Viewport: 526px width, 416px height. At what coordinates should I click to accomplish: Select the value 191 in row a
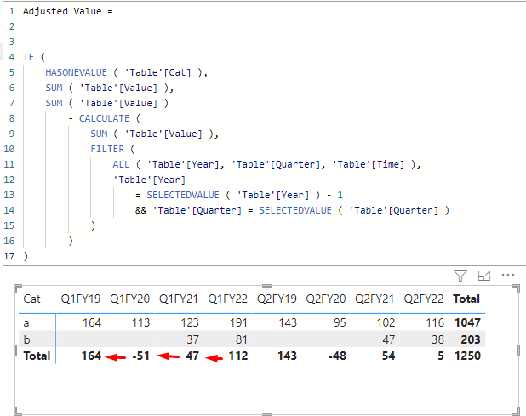238,322
